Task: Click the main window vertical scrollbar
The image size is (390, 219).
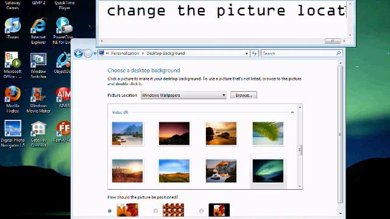Action: click(x=340, y=134)
